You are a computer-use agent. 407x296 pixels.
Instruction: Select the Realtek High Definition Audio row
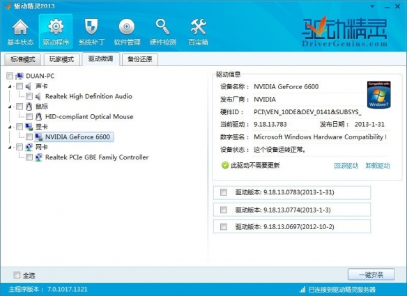coord(89,97)
